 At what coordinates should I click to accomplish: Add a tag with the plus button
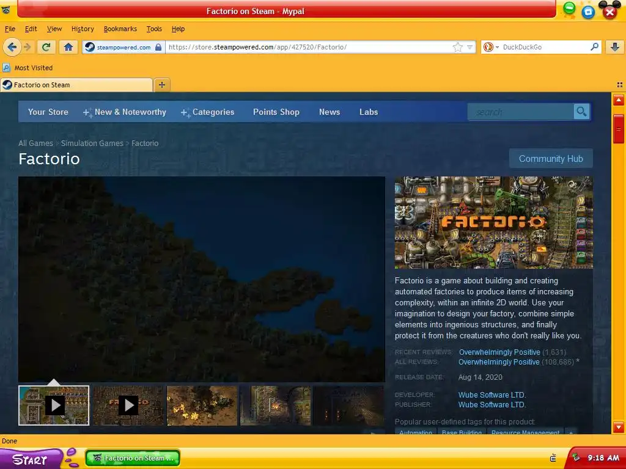pyautogui.click(x=571, y=432)
